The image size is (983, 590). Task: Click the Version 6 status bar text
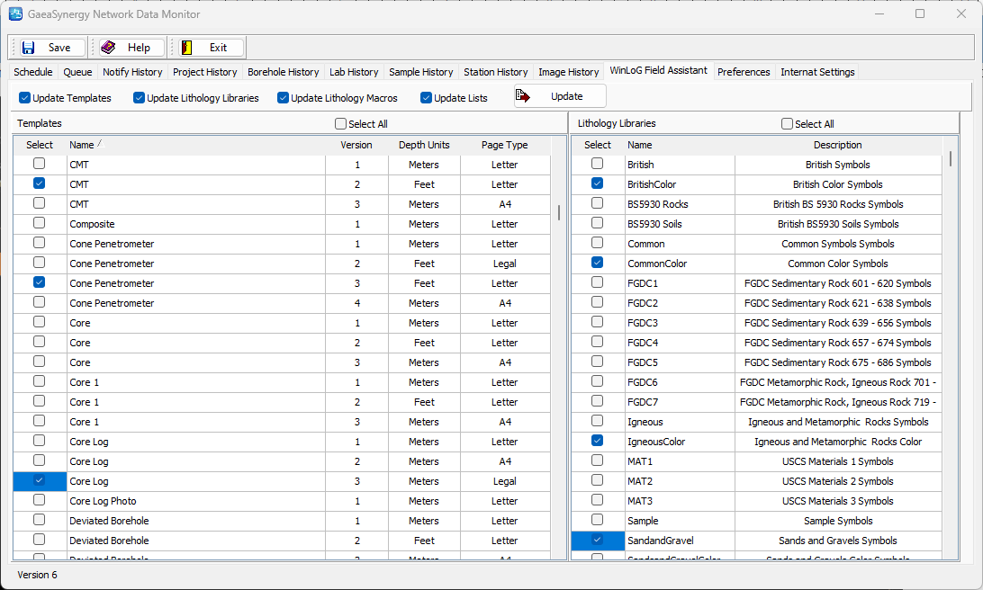[x=37, y=575]
